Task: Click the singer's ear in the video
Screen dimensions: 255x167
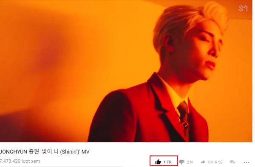Action: tap(169, 43)
